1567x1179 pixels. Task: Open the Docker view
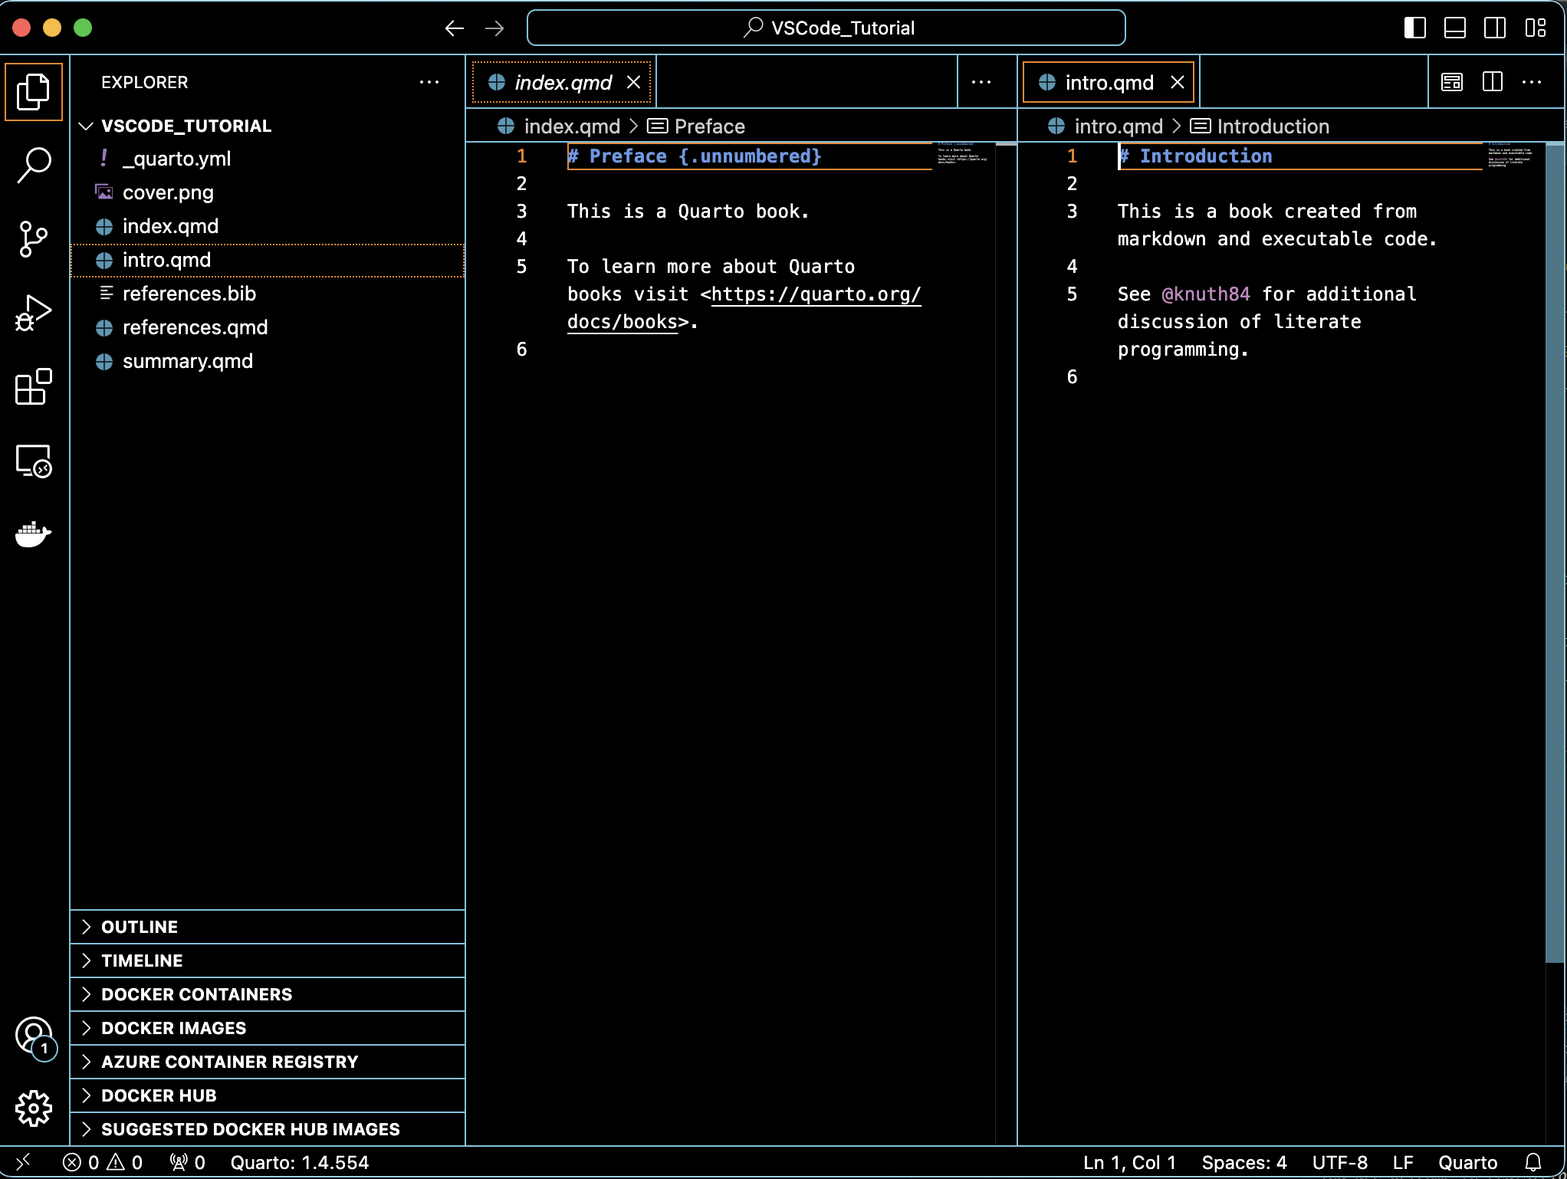click(x=34, y=534)
